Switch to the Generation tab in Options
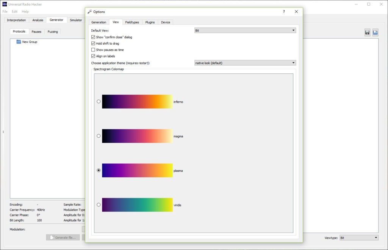The width and height of the screenshot is (388, 250). [99, 22]
